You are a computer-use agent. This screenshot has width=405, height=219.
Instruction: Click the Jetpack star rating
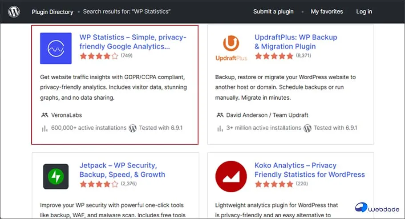[99, 184]
